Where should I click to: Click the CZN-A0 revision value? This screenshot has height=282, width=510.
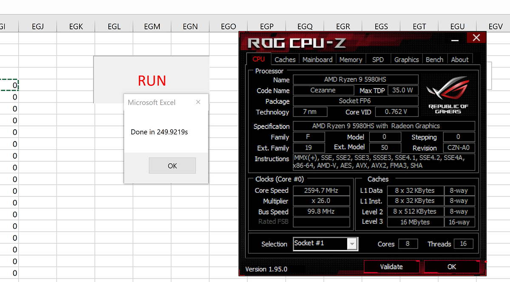point(459,148)
